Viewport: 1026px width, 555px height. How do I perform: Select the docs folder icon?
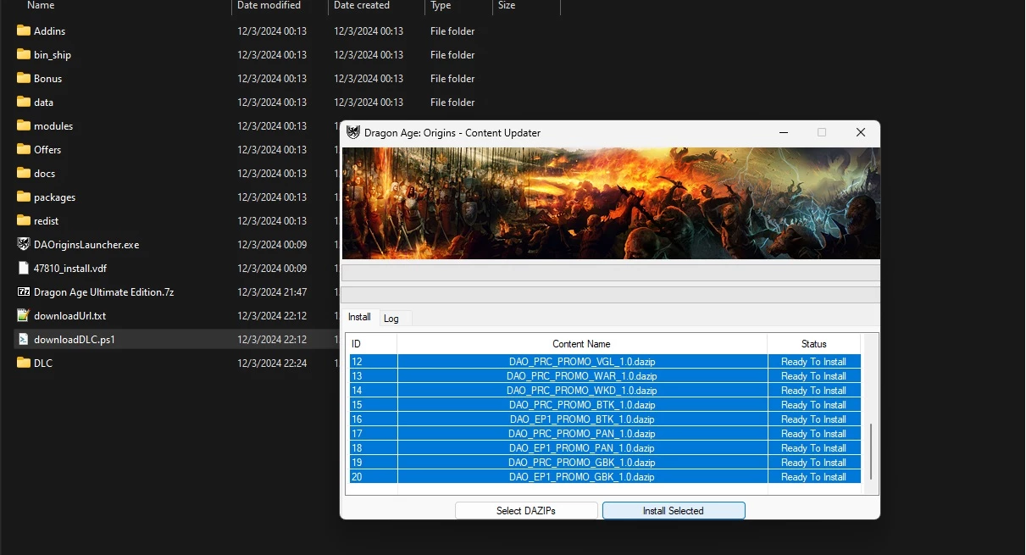pyautogui.click(x=24, y=173)
